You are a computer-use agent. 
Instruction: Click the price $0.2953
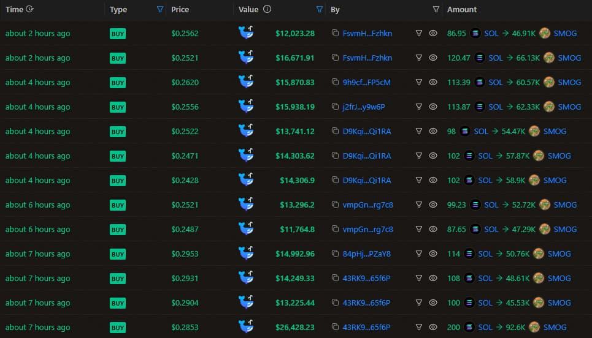click(x=185, y=254)
